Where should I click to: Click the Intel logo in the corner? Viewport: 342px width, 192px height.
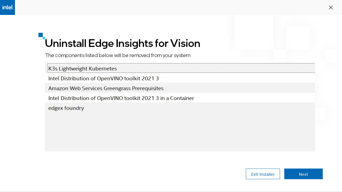tap(7, 7)
